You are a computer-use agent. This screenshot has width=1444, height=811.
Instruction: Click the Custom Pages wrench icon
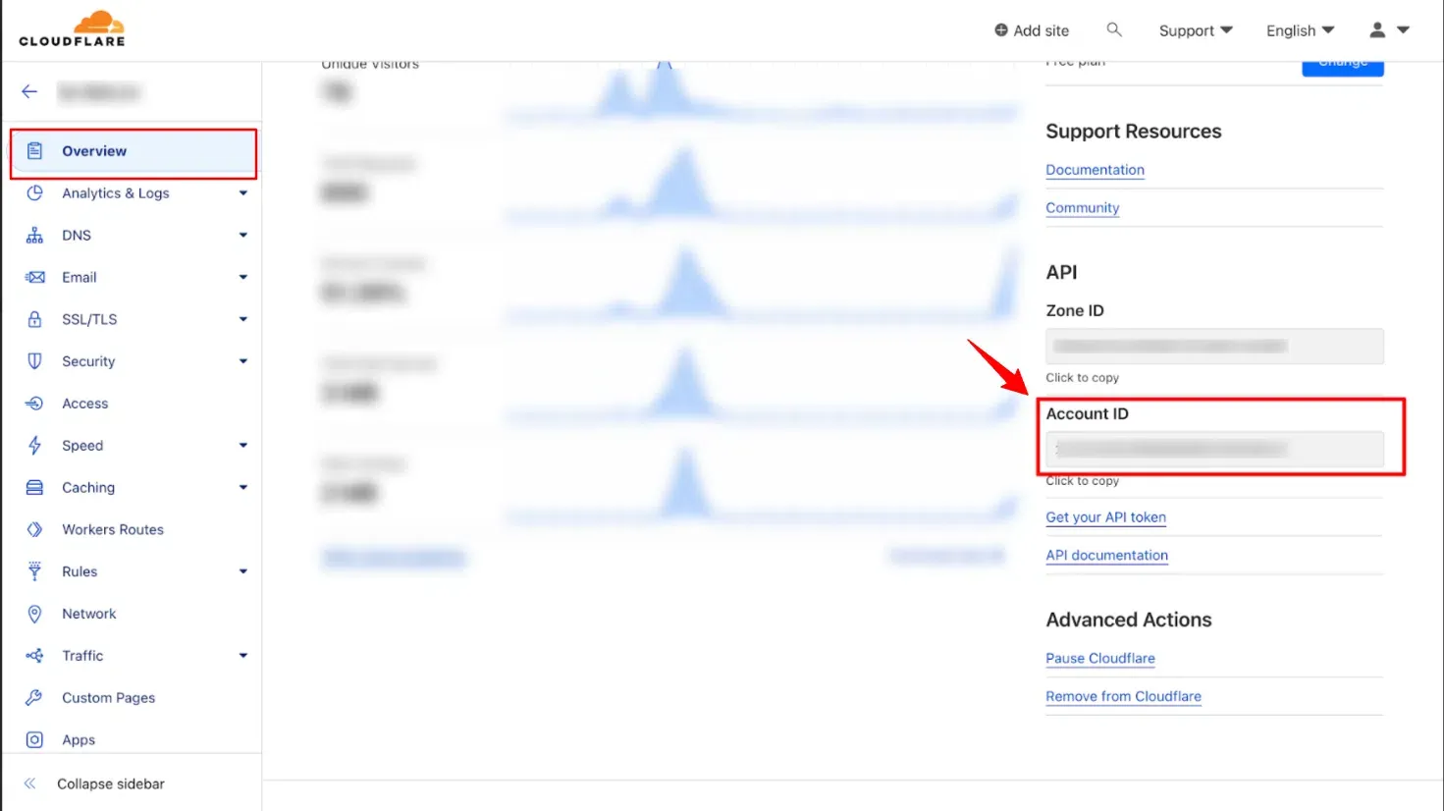click(x=34, y=698)
